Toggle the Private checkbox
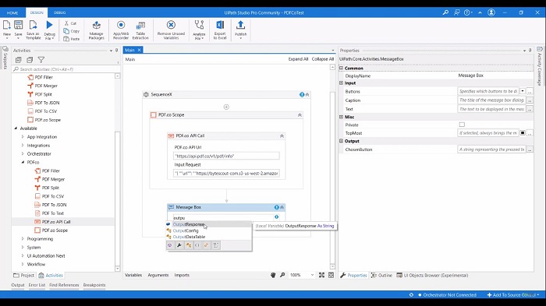546x306 pixels. coord(462,125)
